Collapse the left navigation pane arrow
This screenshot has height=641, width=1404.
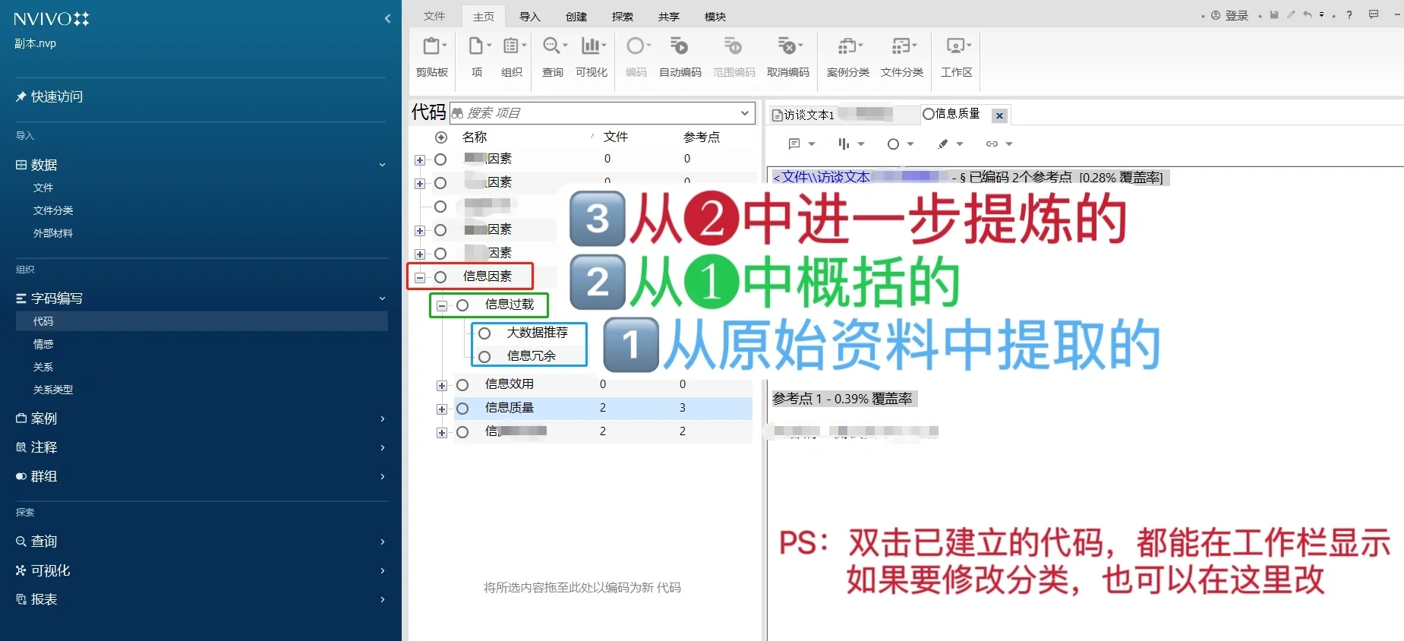[x=387, y=18]
